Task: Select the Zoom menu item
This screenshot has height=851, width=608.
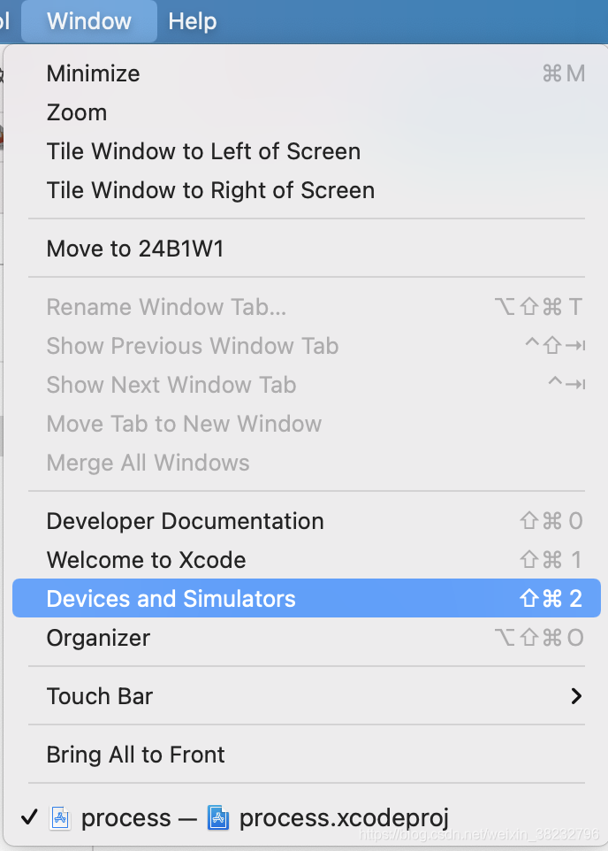Action: pyautogui.click(x=307, y=112)
